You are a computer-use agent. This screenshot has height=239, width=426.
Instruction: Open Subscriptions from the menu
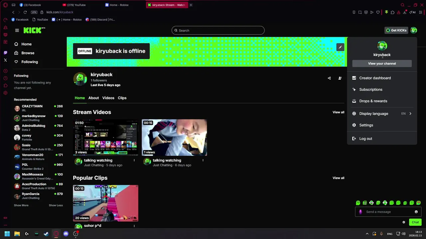coord(382,89)
